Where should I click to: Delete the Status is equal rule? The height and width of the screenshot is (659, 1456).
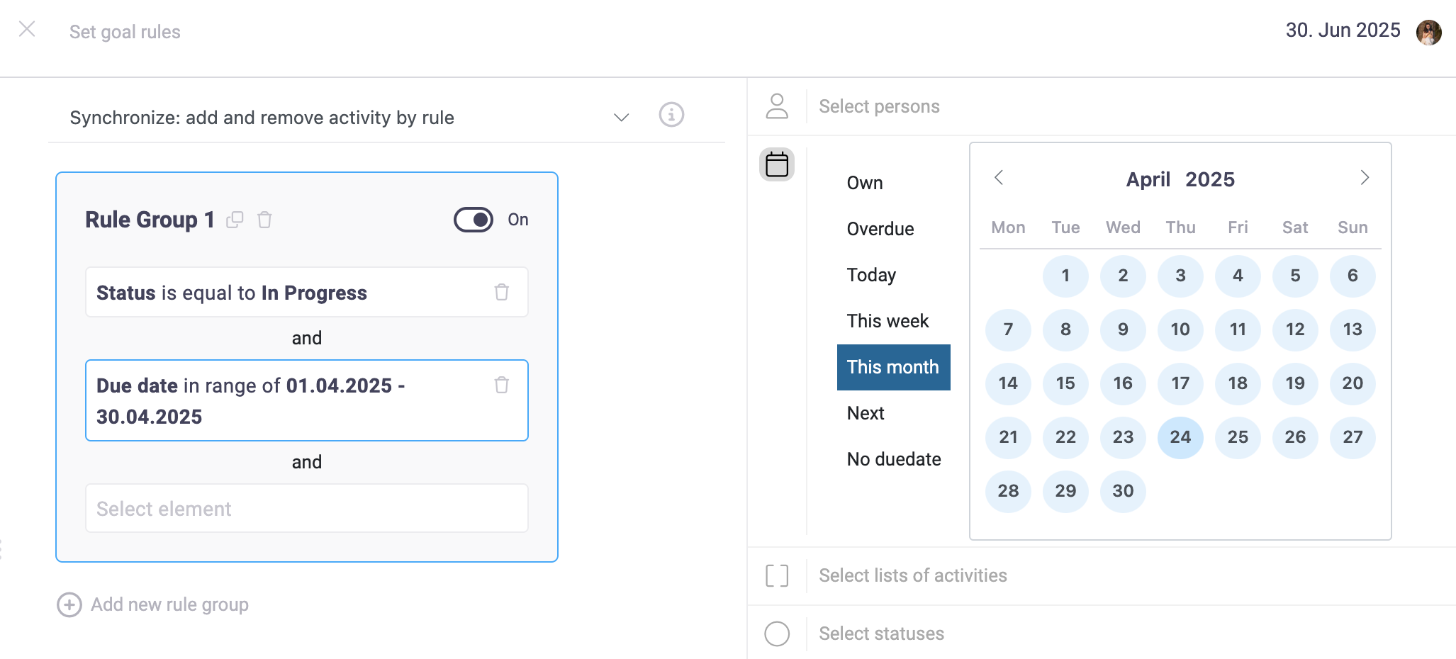pos(502,292)
